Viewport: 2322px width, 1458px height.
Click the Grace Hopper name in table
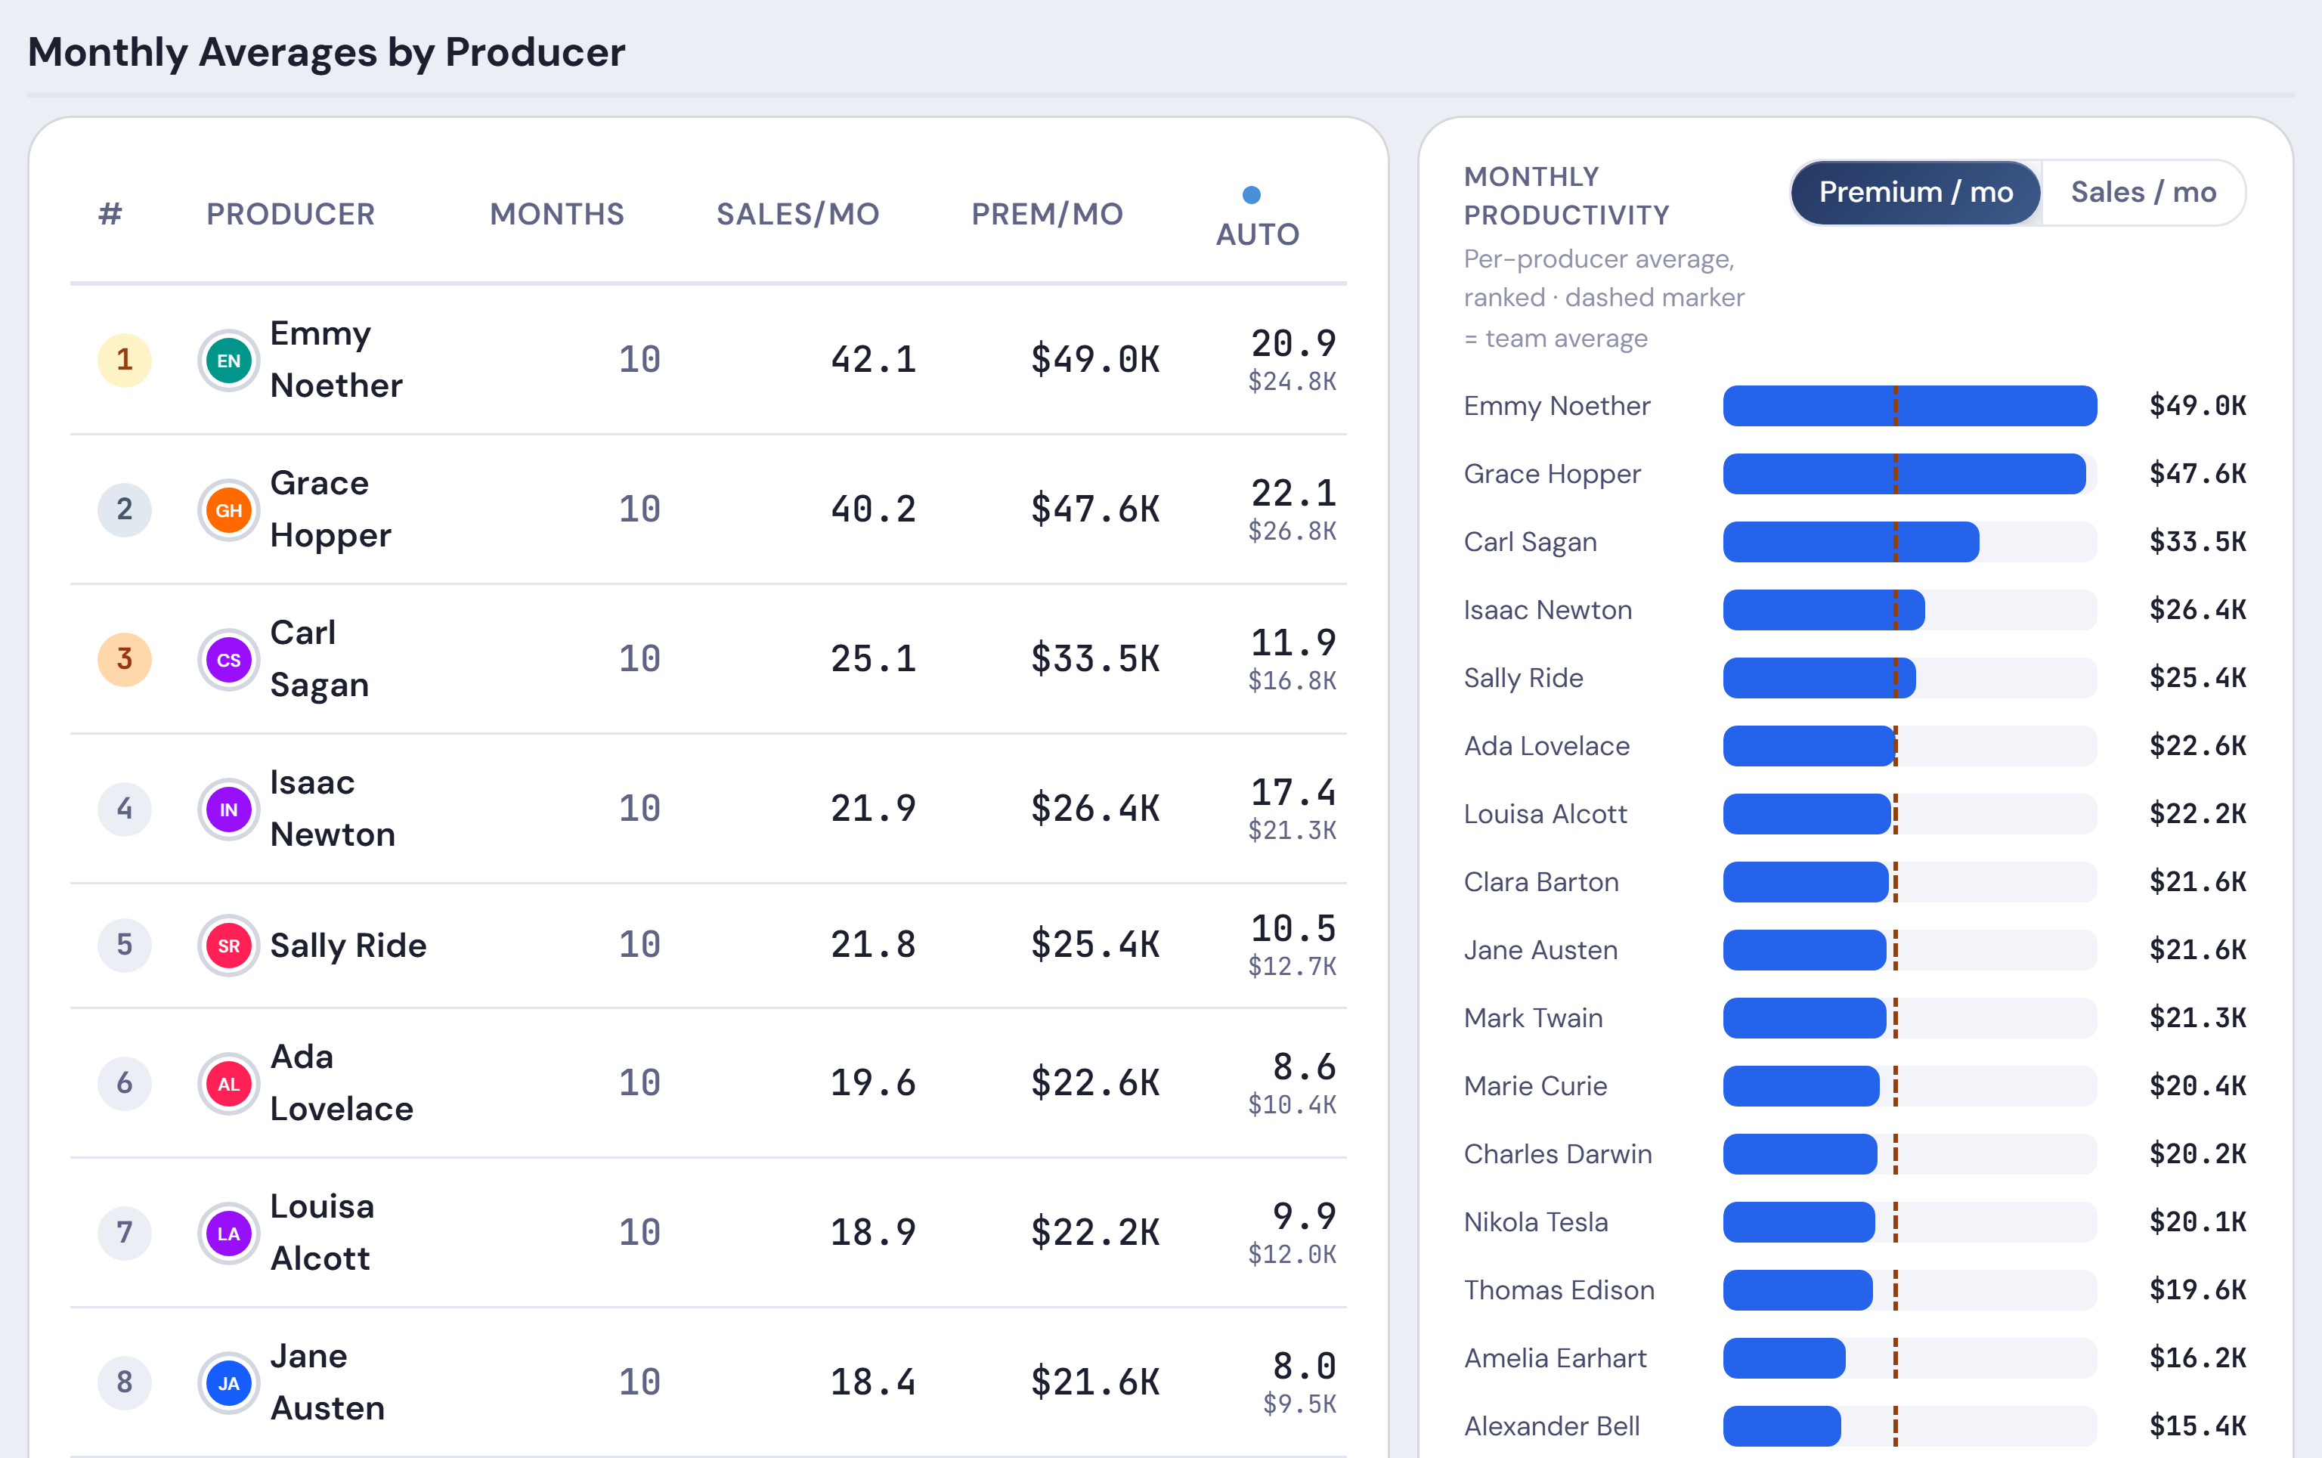pos(331,509)
